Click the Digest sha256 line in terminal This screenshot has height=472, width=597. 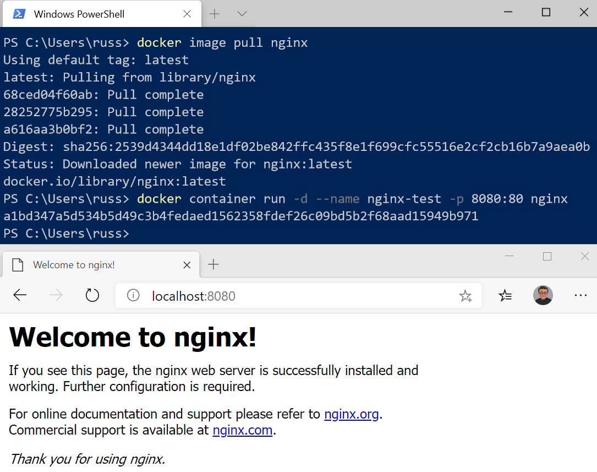297,147
